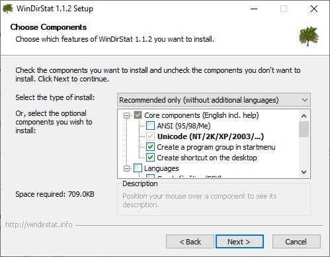Check the ANSI (95/98/Me) checkbox

(x=150, y=126)
